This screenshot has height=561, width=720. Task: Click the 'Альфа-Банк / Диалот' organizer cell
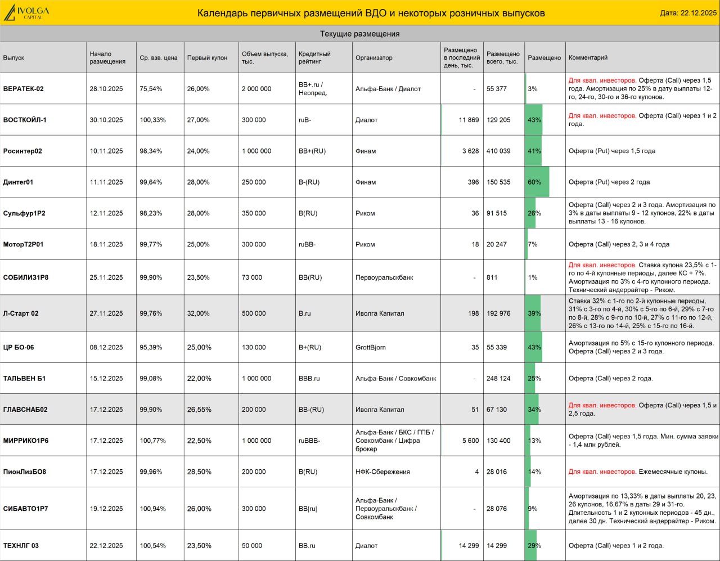[388, 89]
